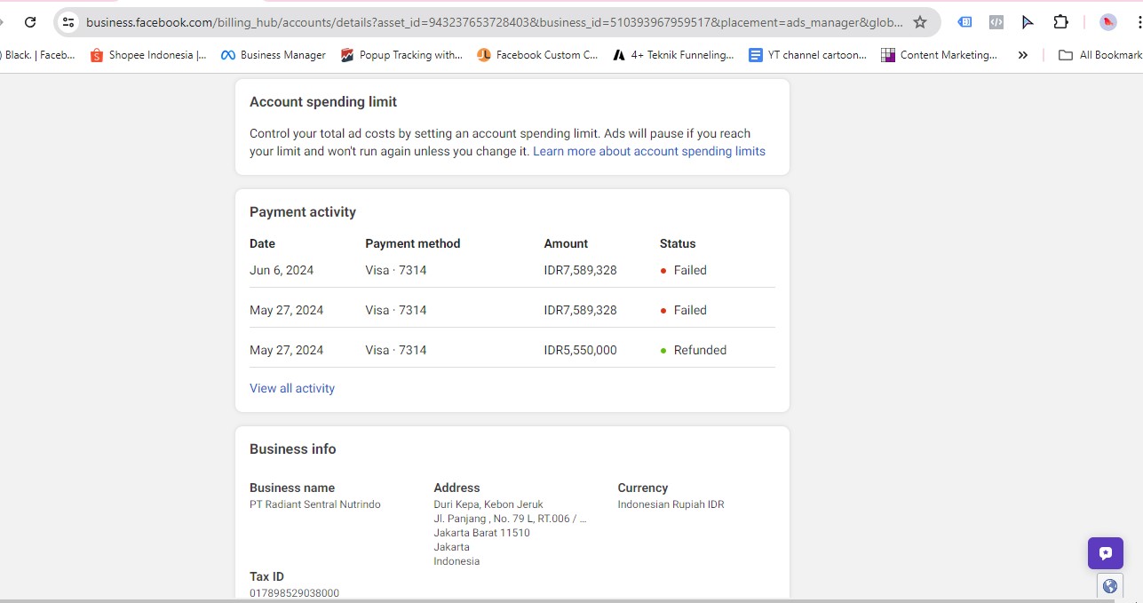Click the Account spending limit heading
This screenshot has height=603, width=1143.
tap(323, 102)
